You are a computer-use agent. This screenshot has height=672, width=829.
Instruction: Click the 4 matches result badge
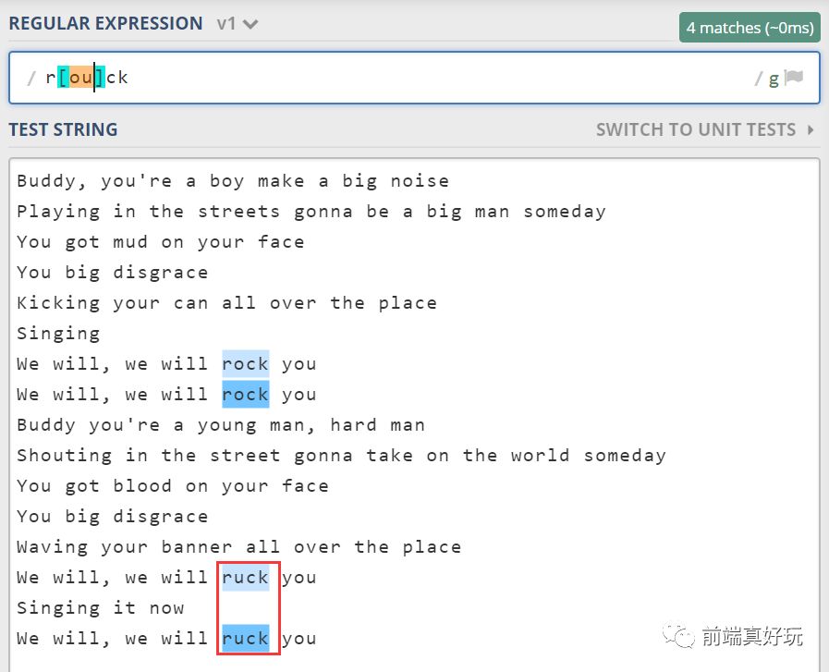point(750,28)
